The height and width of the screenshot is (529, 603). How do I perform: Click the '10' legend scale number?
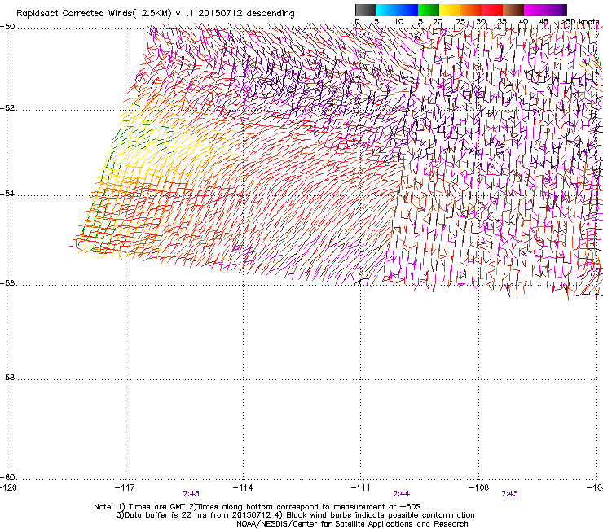pos(398,22)
